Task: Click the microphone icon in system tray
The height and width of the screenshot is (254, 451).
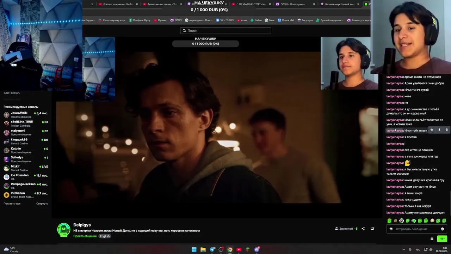Action: click(x=410, y=250)
